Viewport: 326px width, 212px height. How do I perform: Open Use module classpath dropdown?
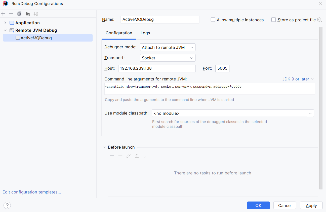233,113
